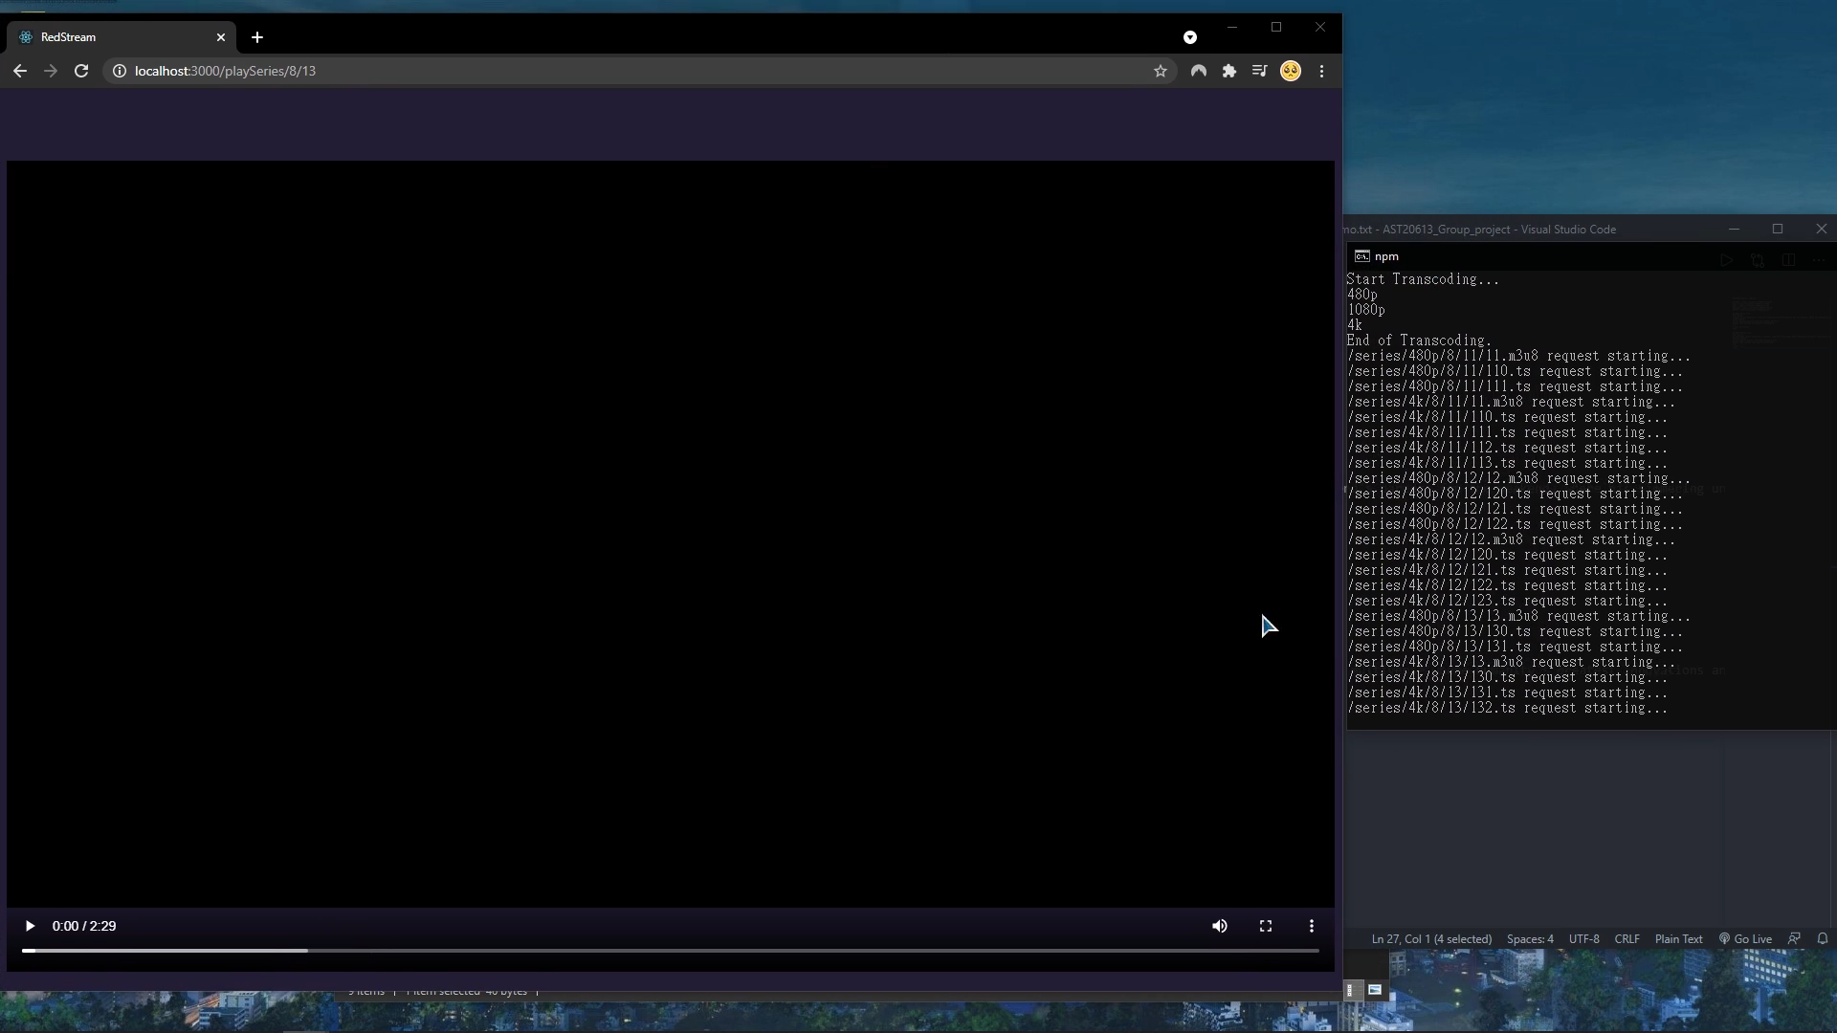
Task: Open the Chrome profile avatar
Action: [x=1290, y=71]
